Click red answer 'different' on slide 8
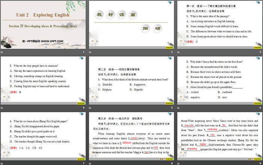The width and height of the screenshot is (263, 165). pos(127,143)
